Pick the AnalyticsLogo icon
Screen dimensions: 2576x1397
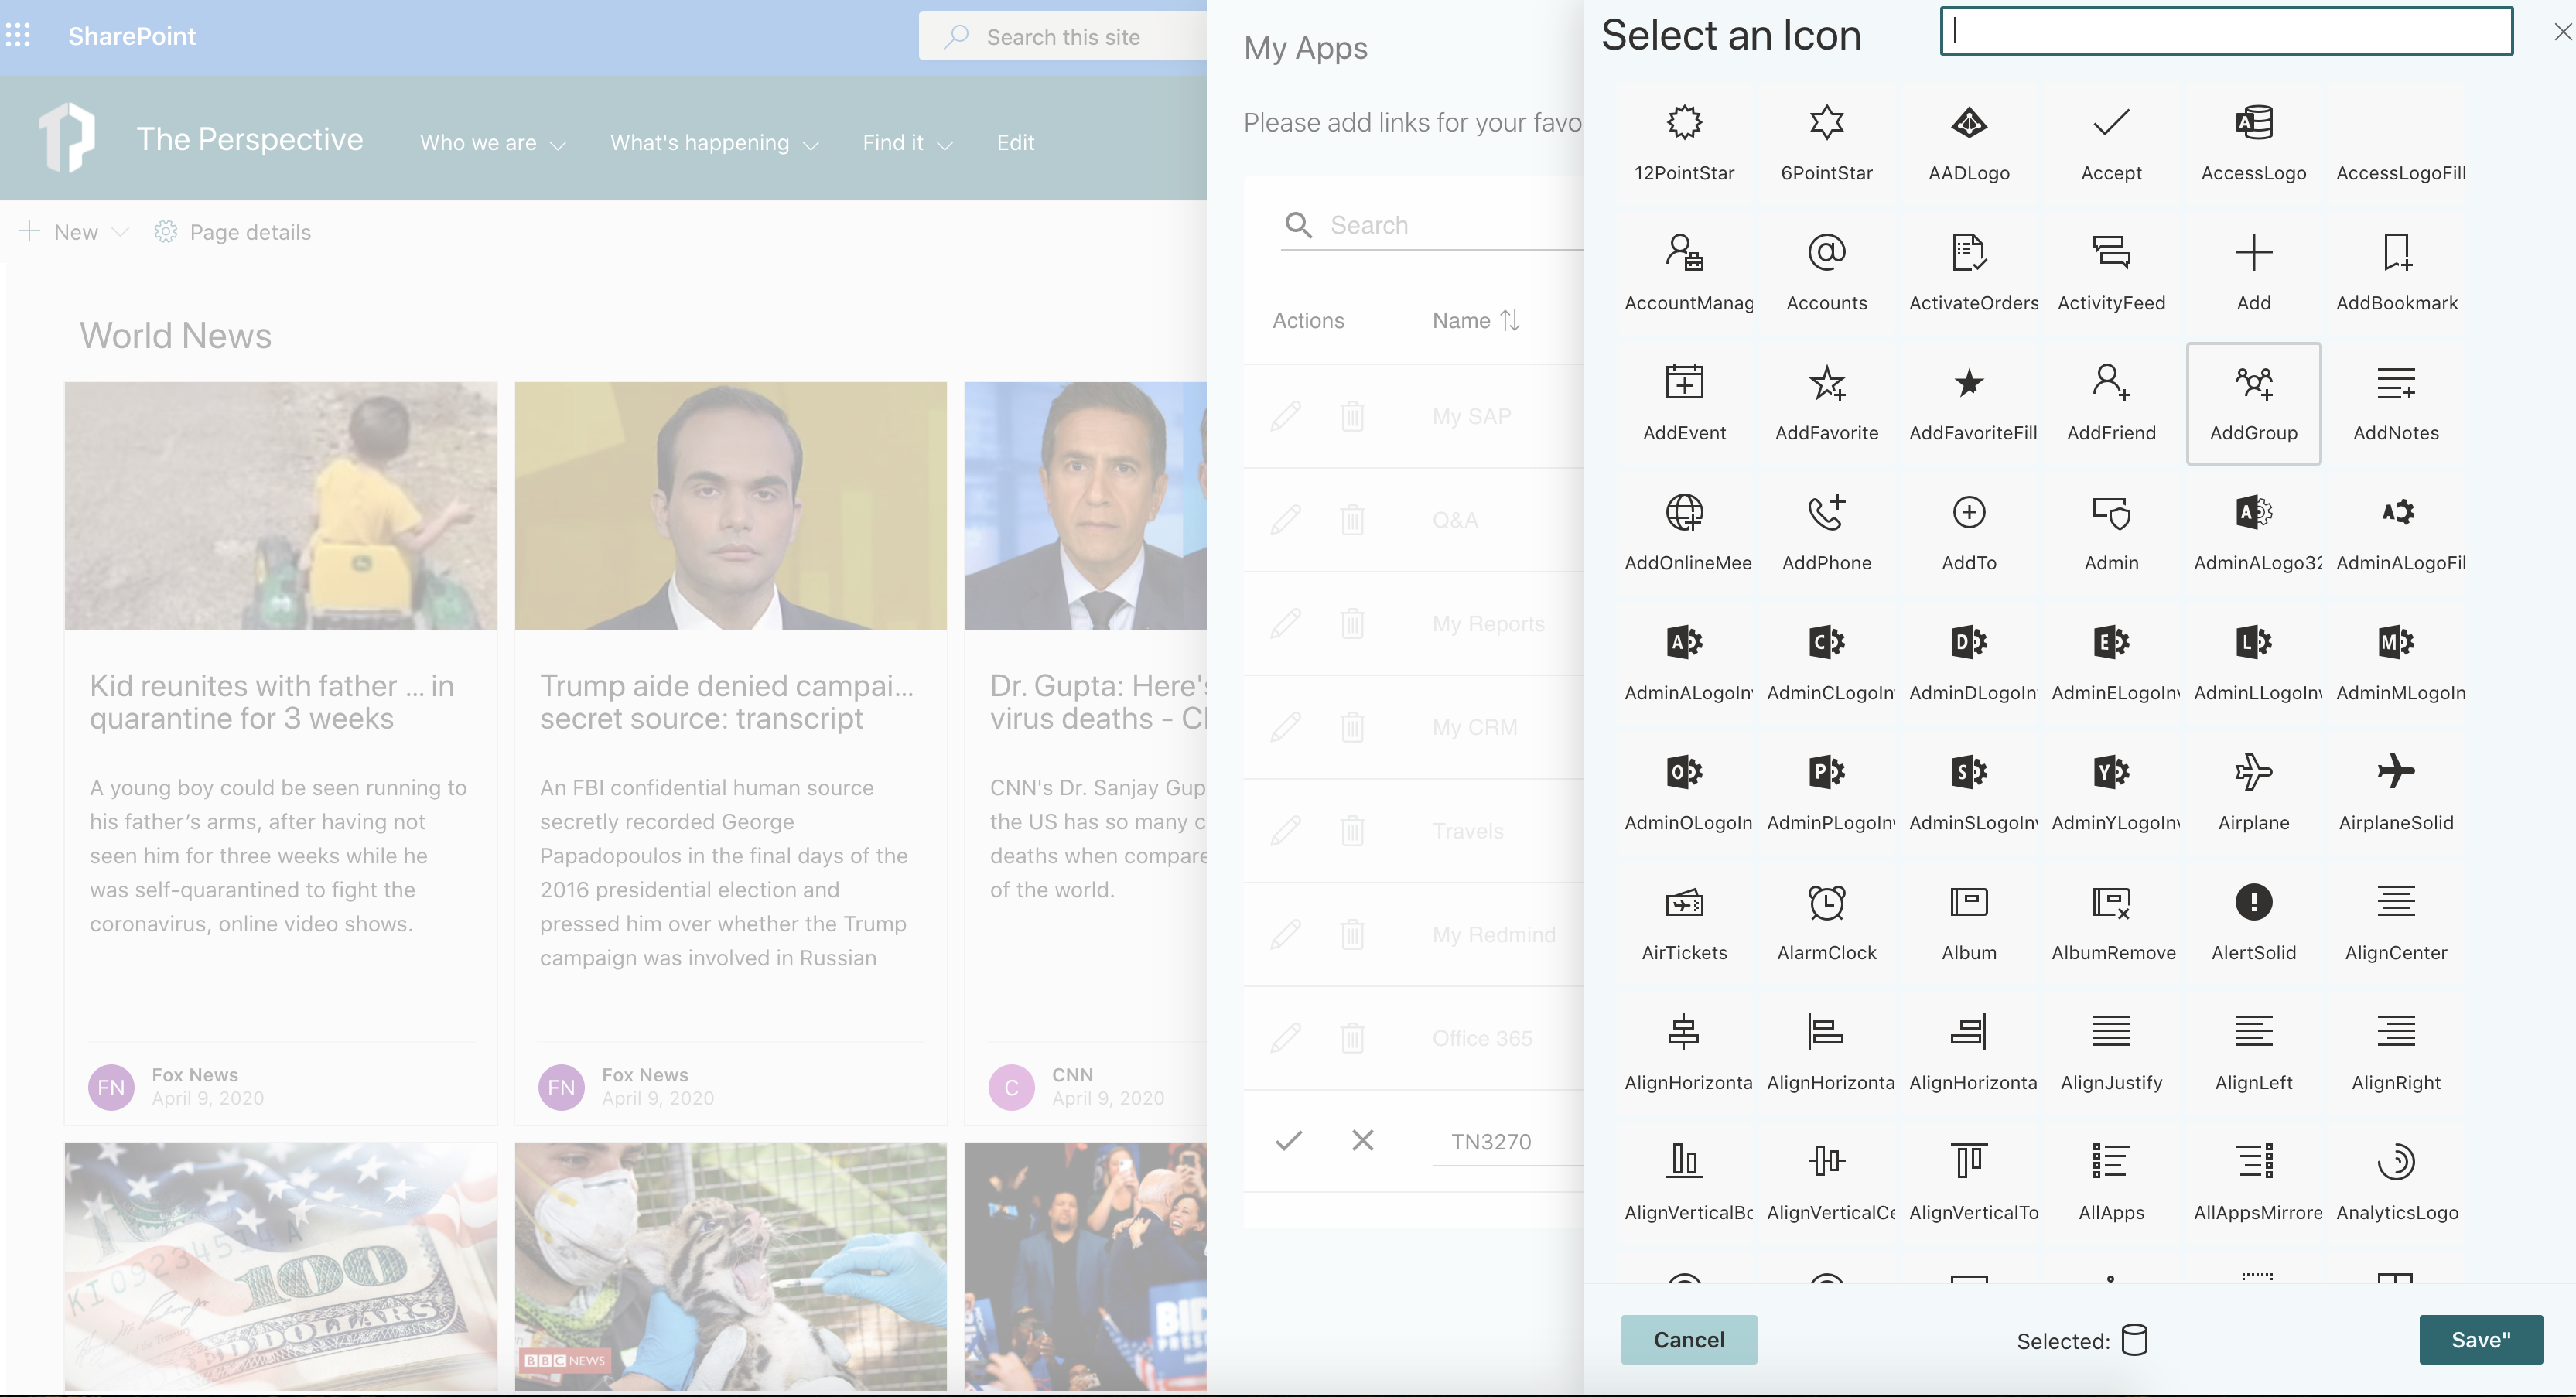click(x=2396, y=1183)
